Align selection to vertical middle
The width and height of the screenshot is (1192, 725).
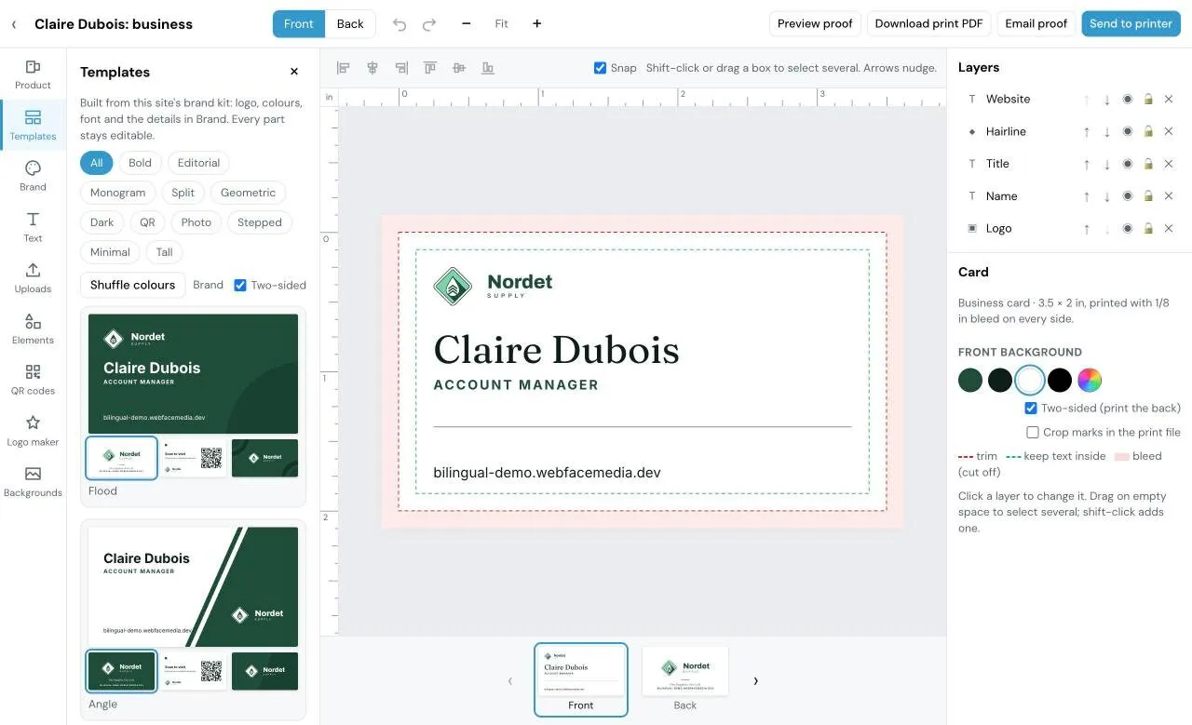(x=459, y=68)
